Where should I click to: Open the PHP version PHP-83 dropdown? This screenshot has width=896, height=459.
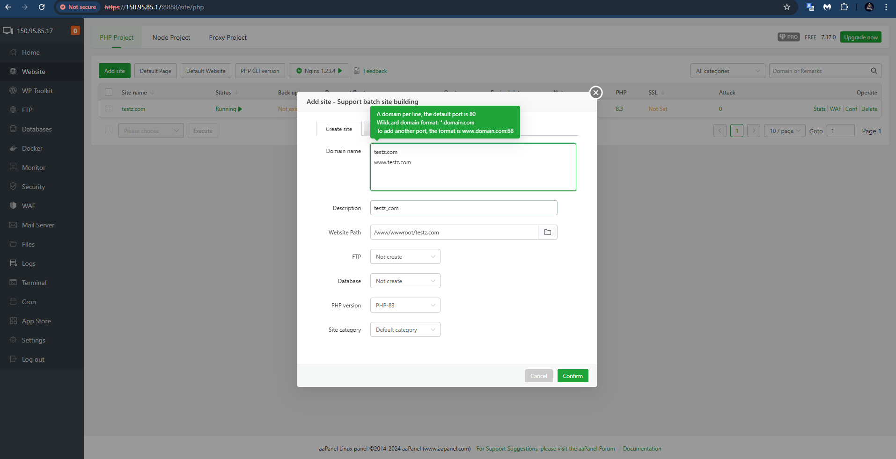(405, 305)
